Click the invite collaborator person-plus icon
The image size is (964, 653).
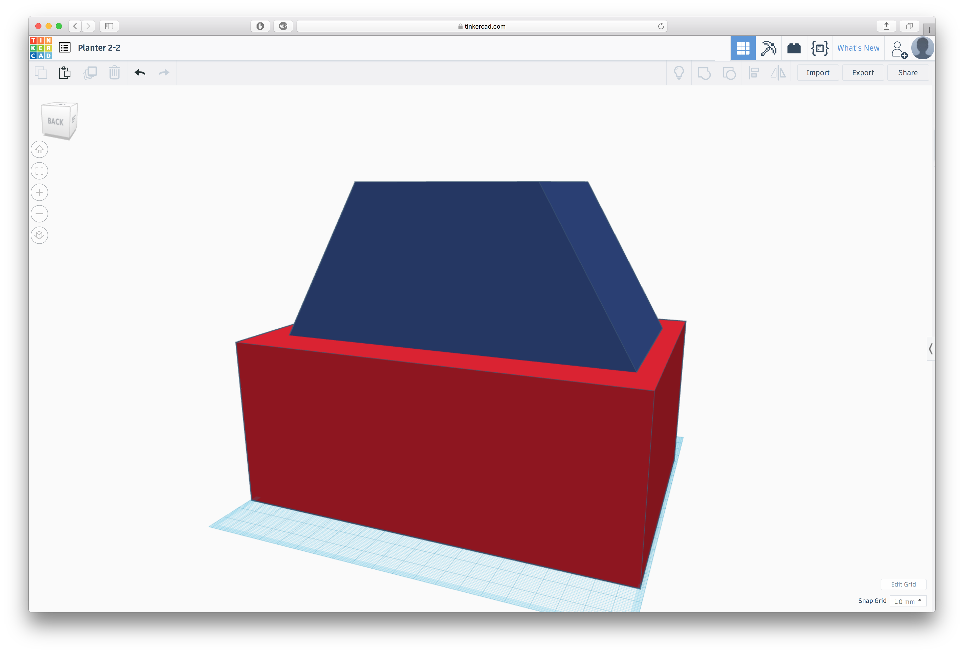tap(899, 49)
